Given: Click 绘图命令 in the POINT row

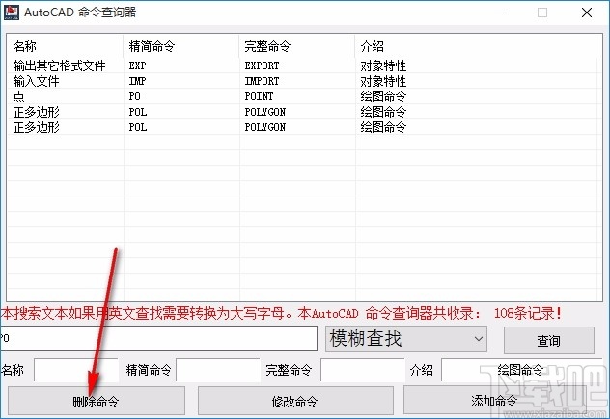Looking at the screenshot, I should click(x=383, y=96).
